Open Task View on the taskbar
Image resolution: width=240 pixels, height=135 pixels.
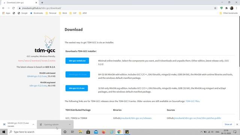72,132
